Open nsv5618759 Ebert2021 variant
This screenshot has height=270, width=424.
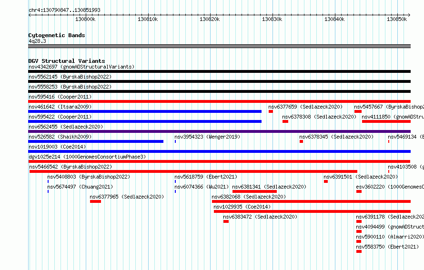tap(206, 177)
